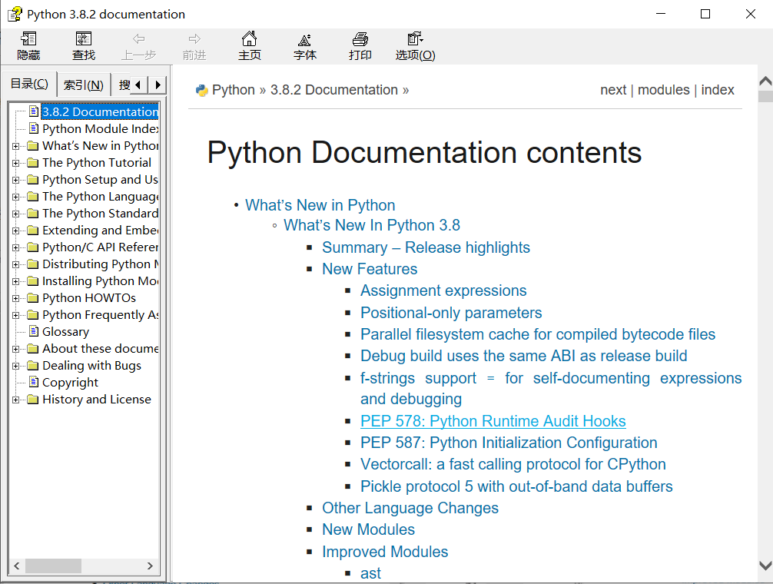The image size is (773, 584).
Task: Open Other Language Changes link
Action: coord(410,508)
